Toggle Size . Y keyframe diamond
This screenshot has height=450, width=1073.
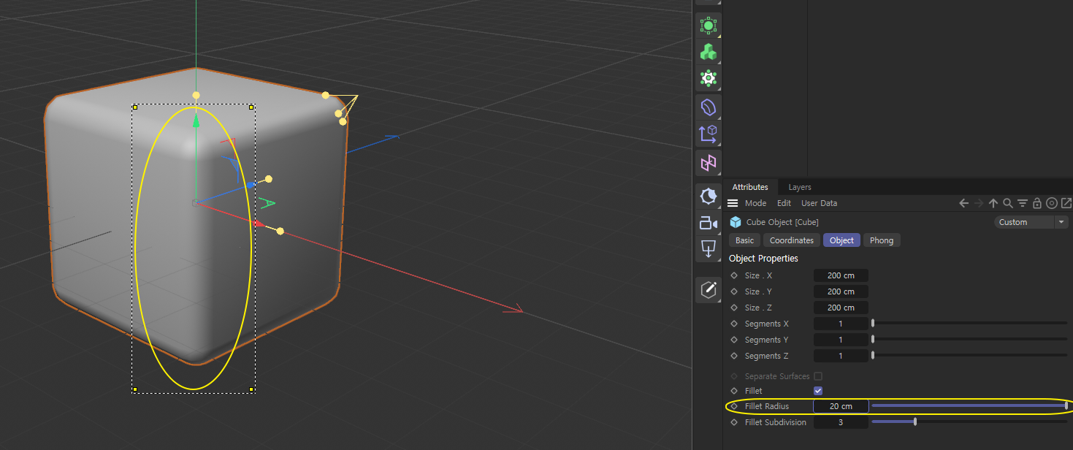735,291
